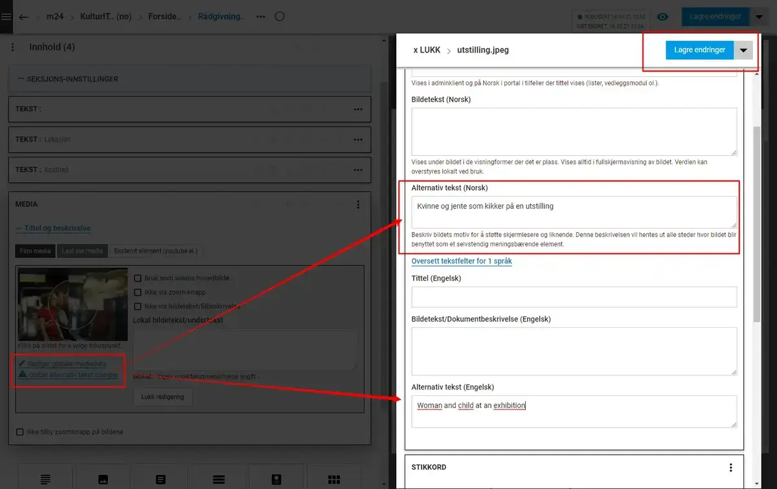777x489 pixels.
Task: Click 'Oversett tekstfelter for 1 språk' link
Action: (462, 261)
